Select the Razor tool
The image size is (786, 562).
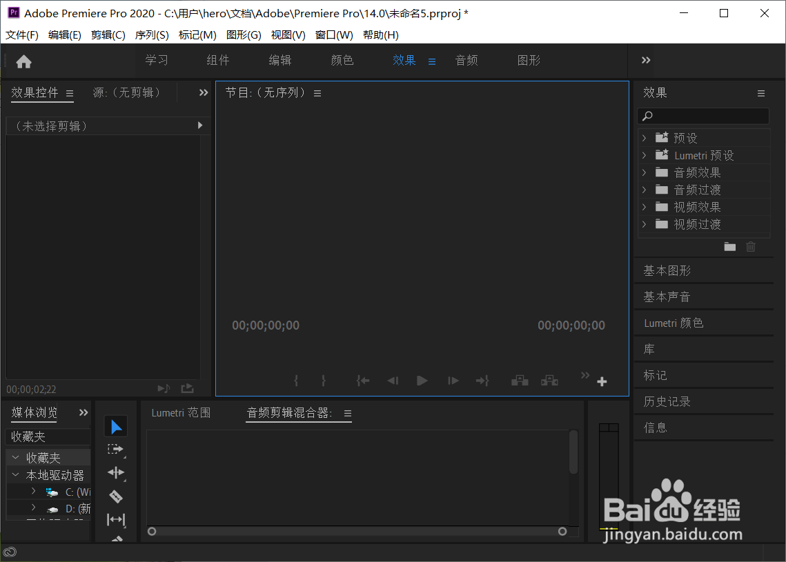(116, 496)
